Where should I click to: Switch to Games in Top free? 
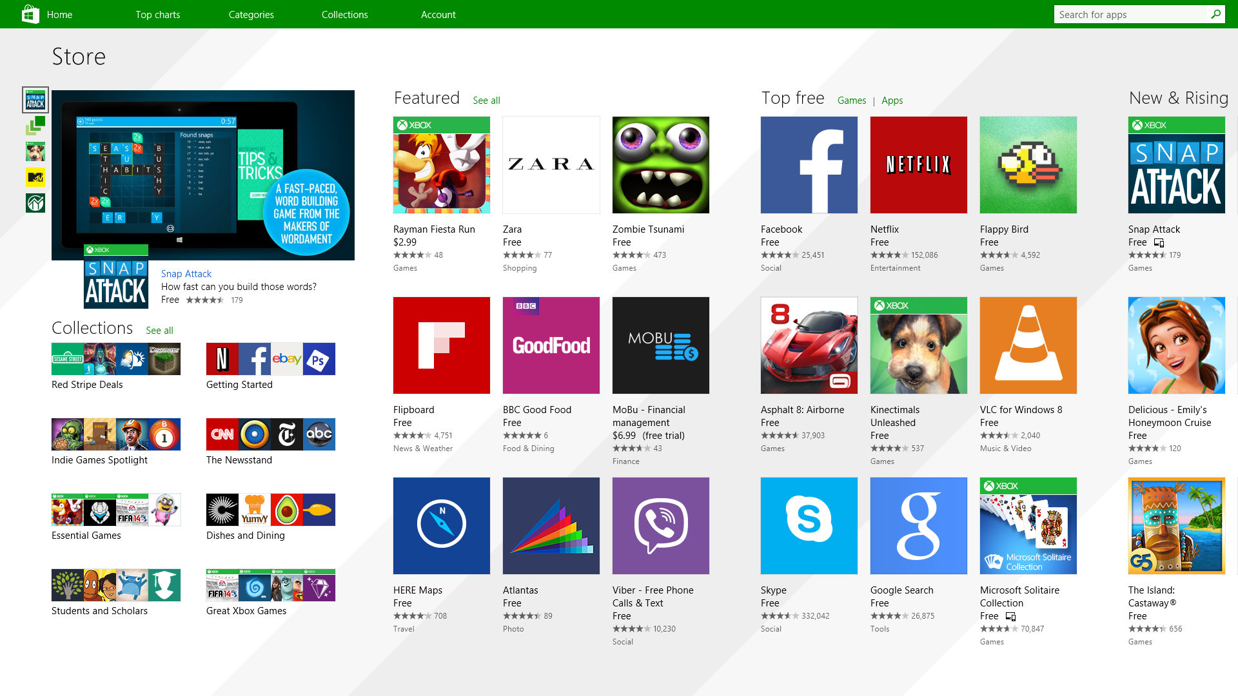click(851, 101)
